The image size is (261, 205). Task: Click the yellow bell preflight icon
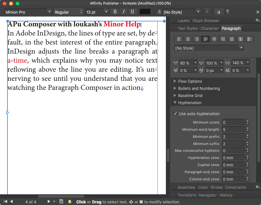pos(70,202)
